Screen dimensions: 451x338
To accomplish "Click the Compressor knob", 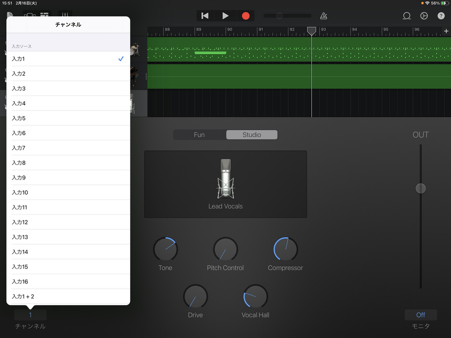I will (x=285, y=249).
